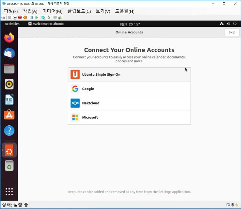
Task: Click the Hyper-V window title icon
Action: pos(4,3)
